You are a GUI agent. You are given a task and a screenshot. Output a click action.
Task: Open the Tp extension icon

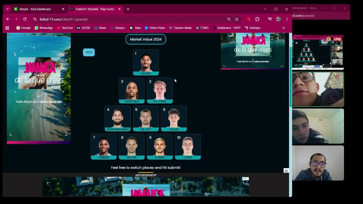249,19
